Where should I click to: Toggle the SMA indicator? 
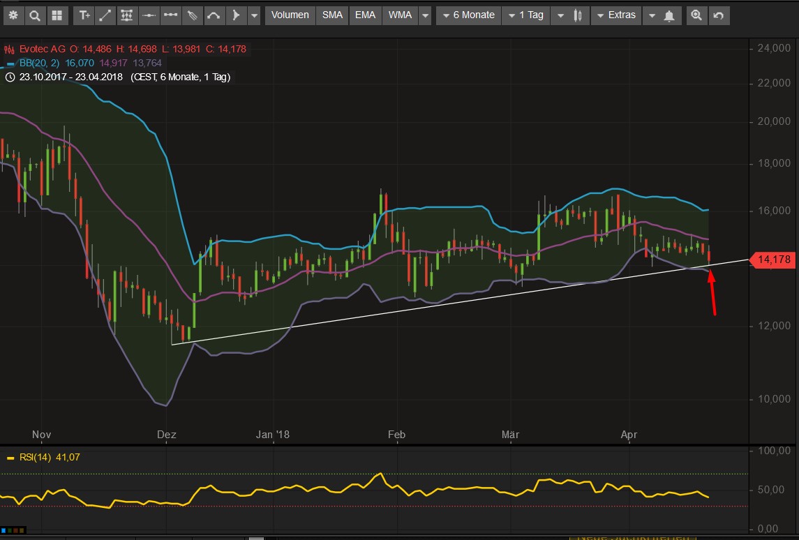point(332,15)
